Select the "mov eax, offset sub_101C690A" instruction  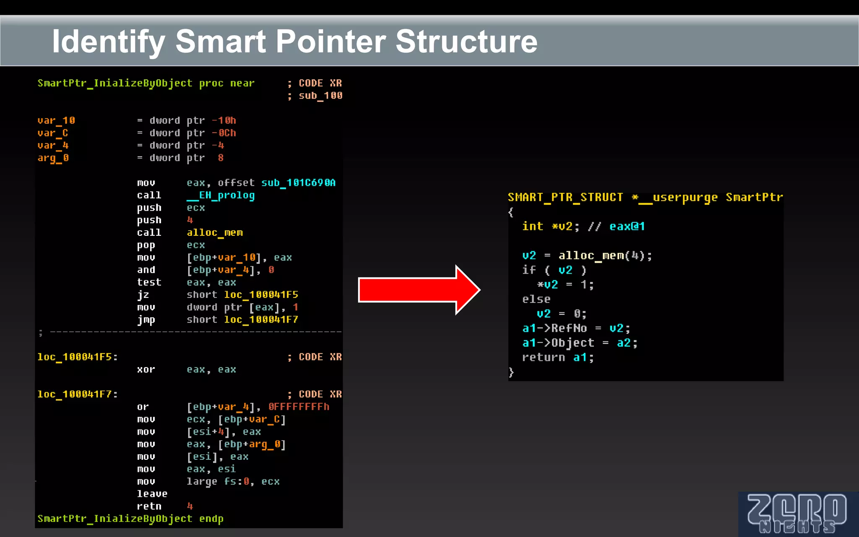click(236, 183)
